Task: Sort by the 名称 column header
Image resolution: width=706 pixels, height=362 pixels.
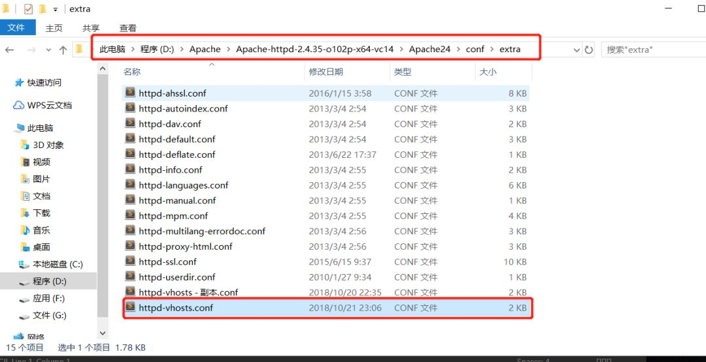Action: (x=132, y=72)
